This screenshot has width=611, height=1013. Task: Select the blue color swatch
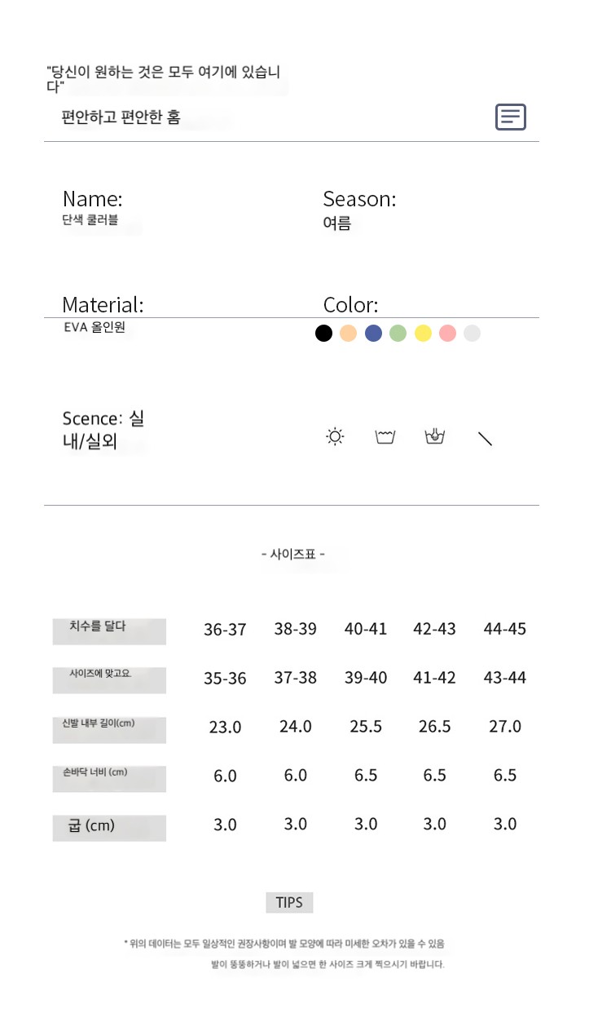tap(373, 333)
